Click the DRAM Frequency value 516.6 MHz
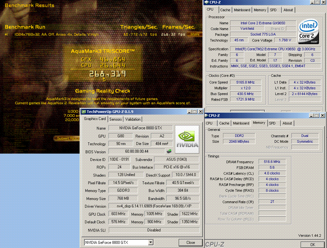Image resolution: width=327 pixels, height=248 pixels. click(272, 162)
